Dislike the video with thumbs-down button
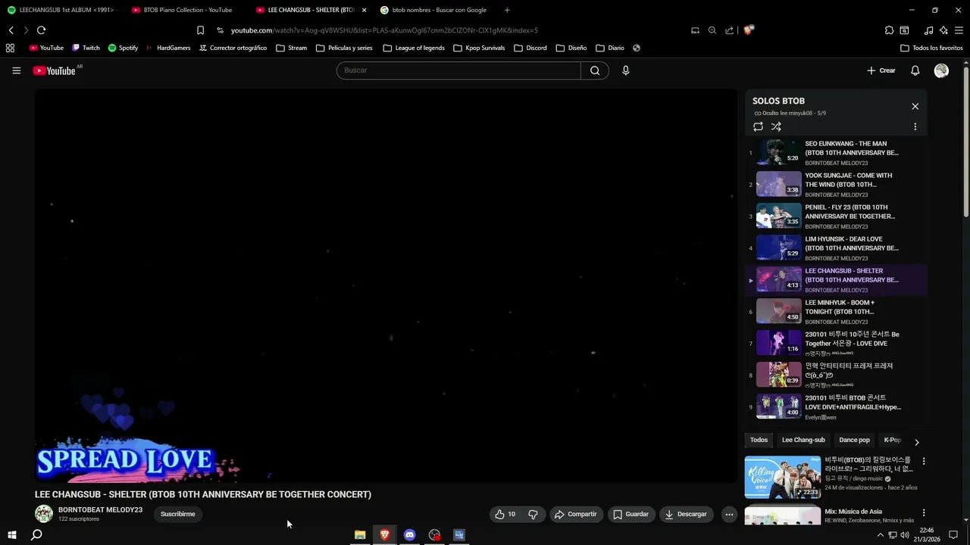Screen dimensions: 970x545 point(533,514)
